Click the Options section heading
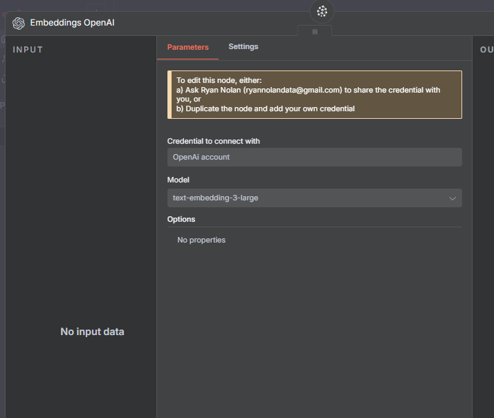Image resolution: width=494 pixels, height=418 pixels. click(181, 219)
